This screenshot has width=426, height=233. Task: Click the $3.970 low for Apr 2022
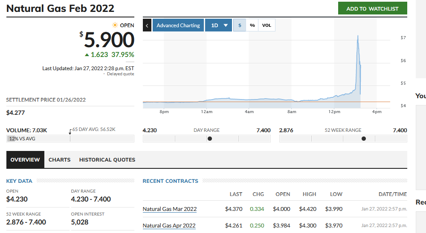333,225
